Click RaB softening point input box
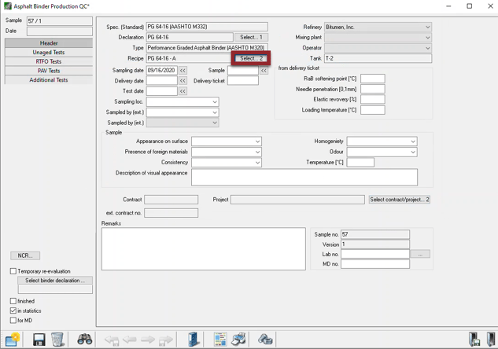498x349 pixels. click(x=373, y=79)
